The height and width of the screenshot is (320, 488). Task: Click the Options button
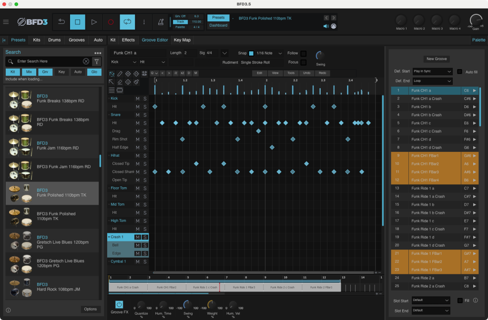pyautogui.click(x=90, y=309)
